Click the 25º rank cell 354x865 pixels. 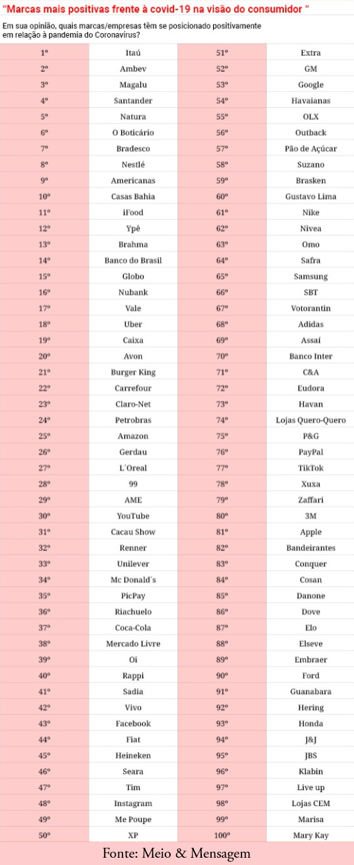(x=44, y=436)
